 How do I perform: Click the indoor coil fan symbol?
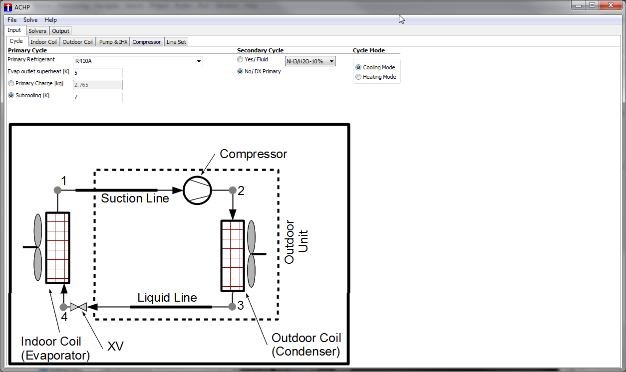37,247
